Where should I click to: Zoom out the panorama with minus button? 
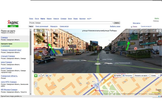(36, 31)
